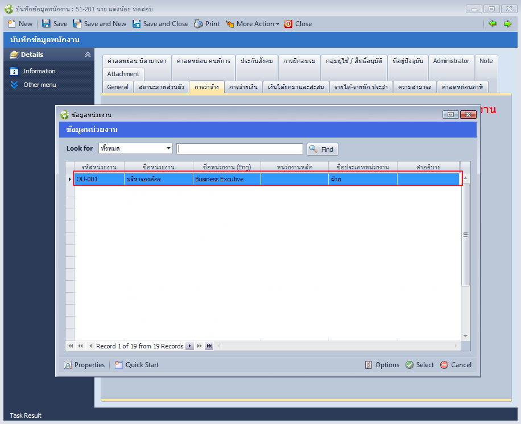The width and height of the screenshot is (521, 424).
Task: Click the Save floppy disk icon
Action: pos(46,24)
